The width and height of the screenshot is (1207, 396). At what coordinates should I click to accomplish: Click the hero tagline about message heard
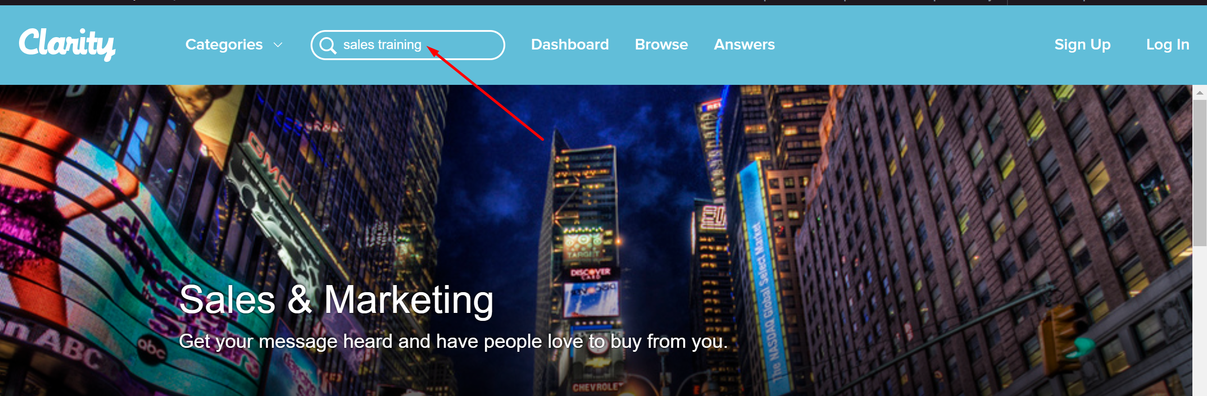click(453, 341)
